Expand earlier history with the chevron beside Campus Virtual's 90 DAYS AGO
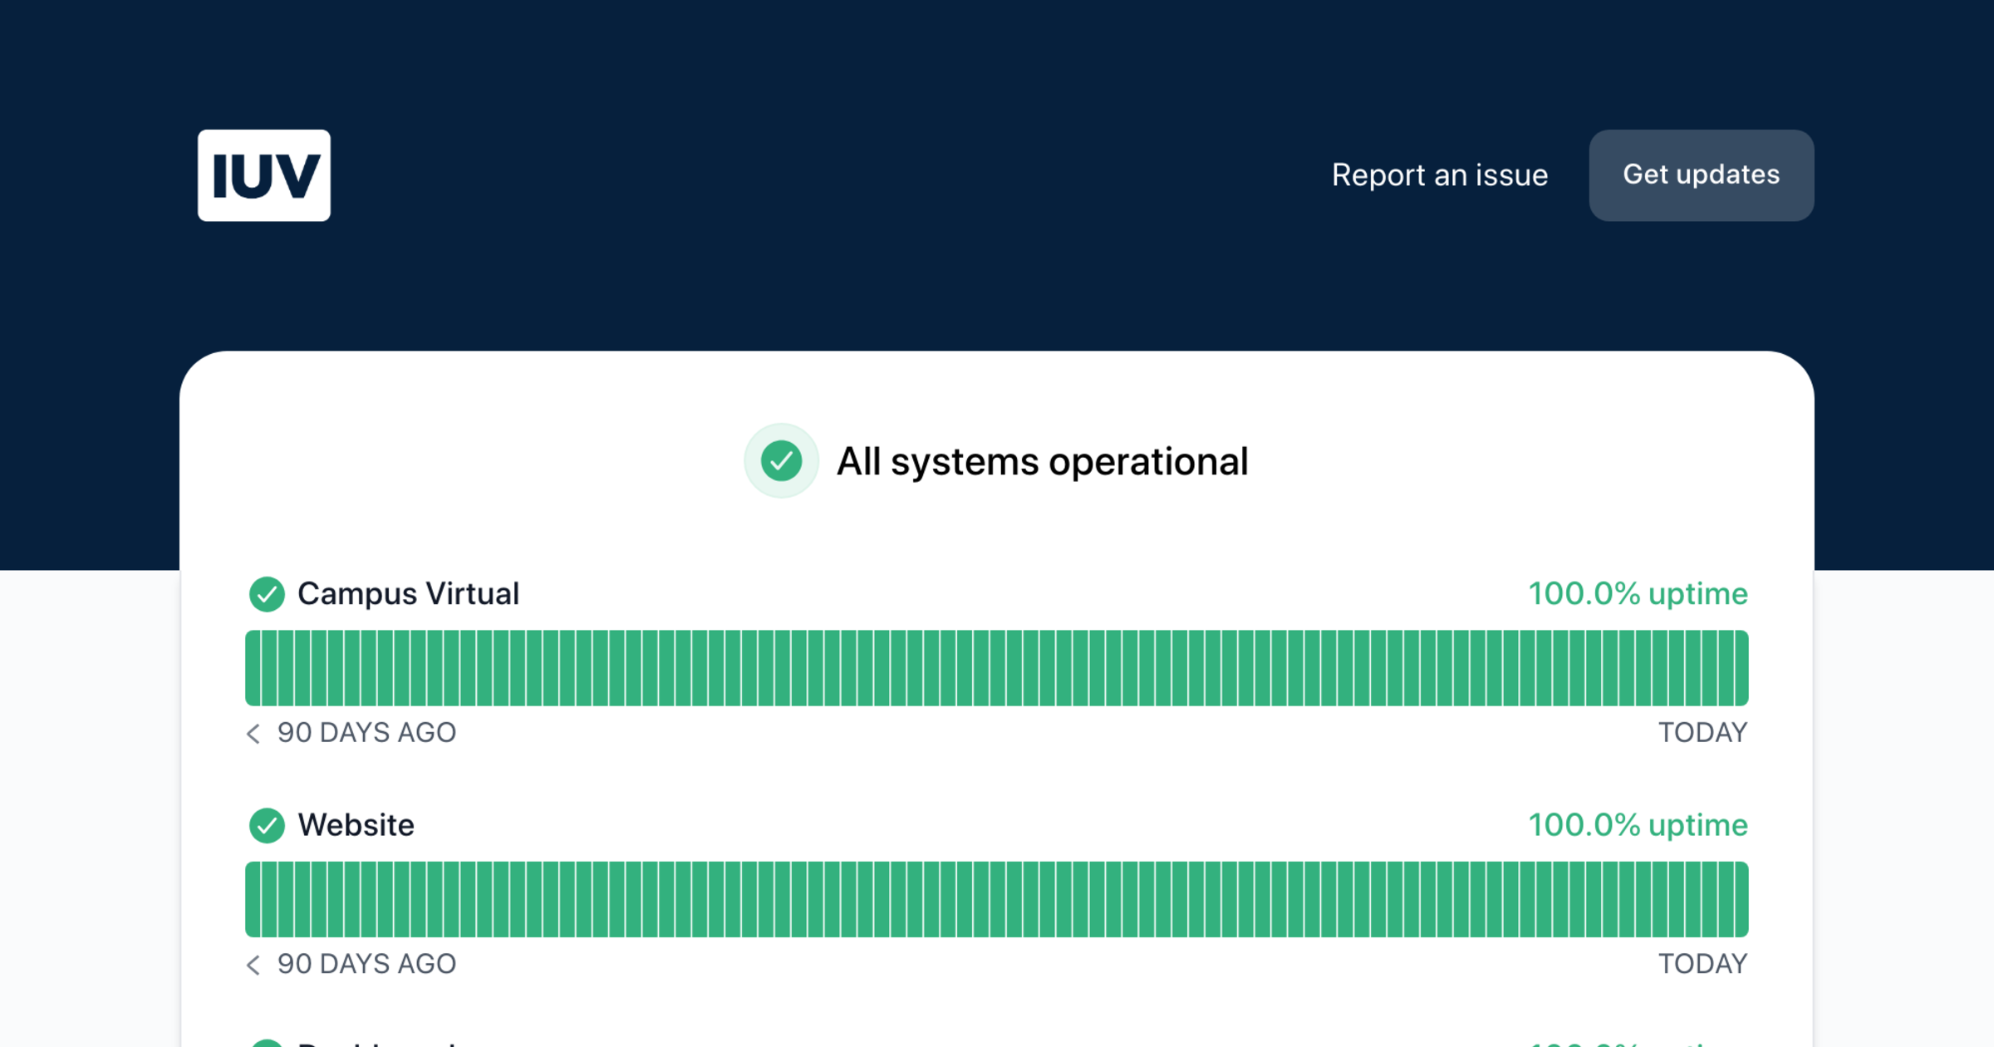Screen dimensions: 1994x1047 point(252,734)
